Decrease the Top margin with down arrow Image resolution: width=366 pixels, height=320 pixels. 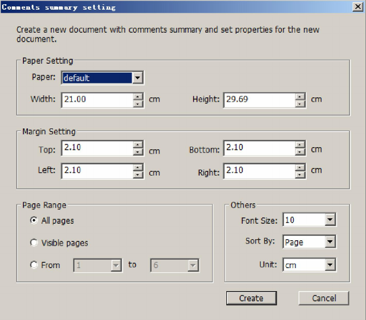(138, 152)
